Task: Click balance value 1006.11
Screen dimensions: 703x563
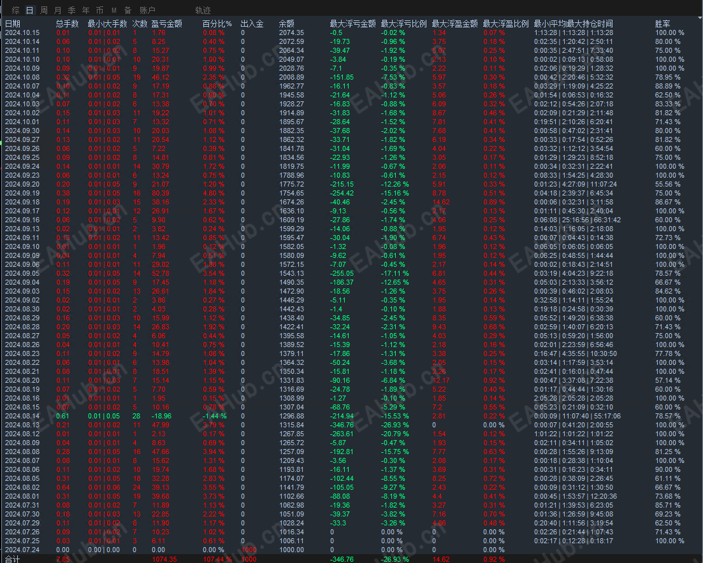Action: 291,541
